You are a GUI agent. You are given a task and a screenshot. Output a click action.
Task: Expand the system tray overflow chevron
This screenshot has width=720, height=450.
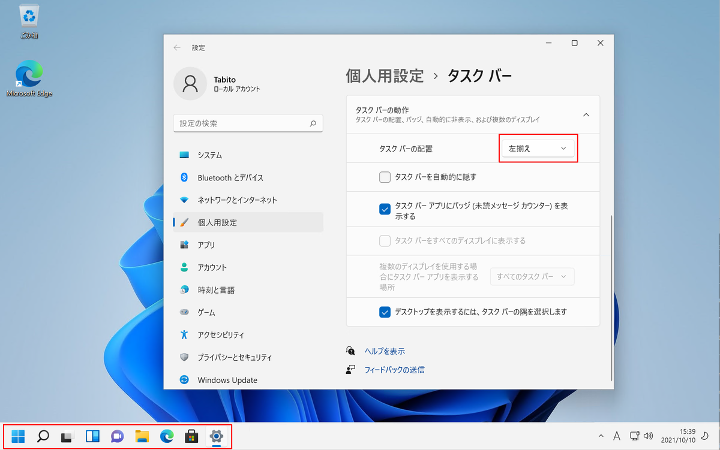[x=601, y=436]
